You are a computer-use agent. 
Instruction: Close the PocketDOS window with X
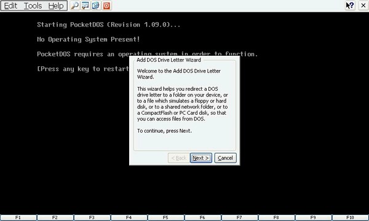click(363, 6)
